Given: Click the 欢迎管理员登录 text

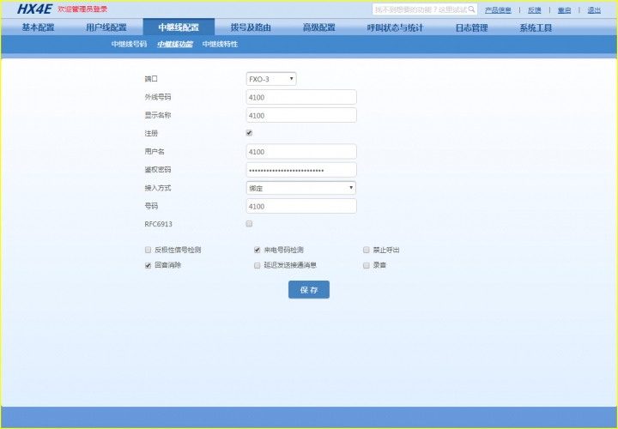Looking at the screenshot, I should 82,9.
